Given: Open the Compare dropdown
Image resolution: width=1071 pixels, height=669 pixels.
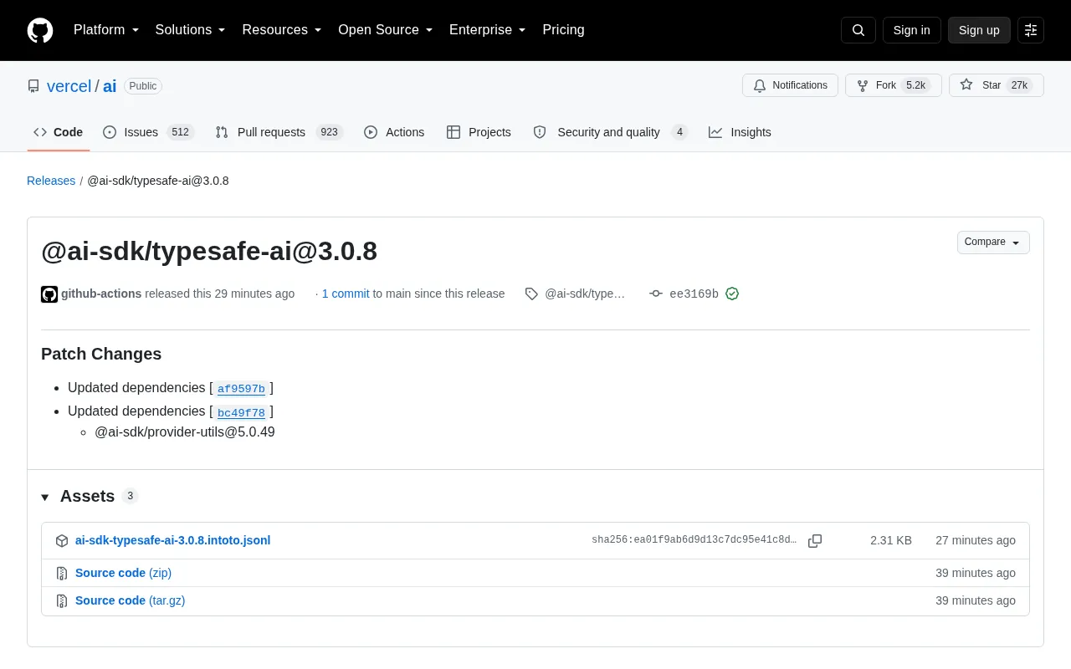Looking at the screenshot, I should pos(993,243).
